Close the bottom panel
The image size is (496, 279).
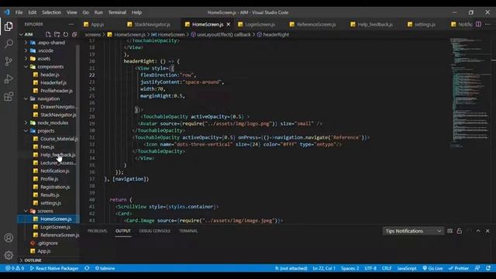pyautogui.click(x=487, y=231)
